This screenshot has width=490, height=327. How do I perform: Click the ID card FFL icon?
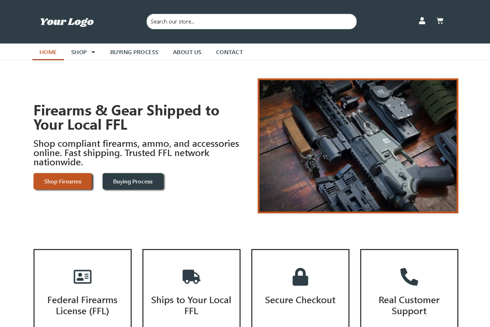coord(83,277)
